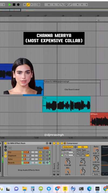
Task: Click Reverb chain pan C field
Action: pos(34,163)
